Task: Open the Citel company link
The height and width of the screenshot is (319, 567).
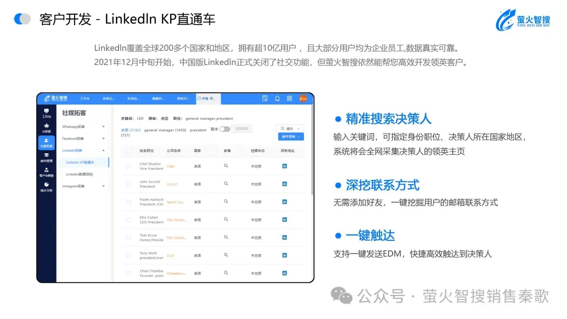Action: 171,166
